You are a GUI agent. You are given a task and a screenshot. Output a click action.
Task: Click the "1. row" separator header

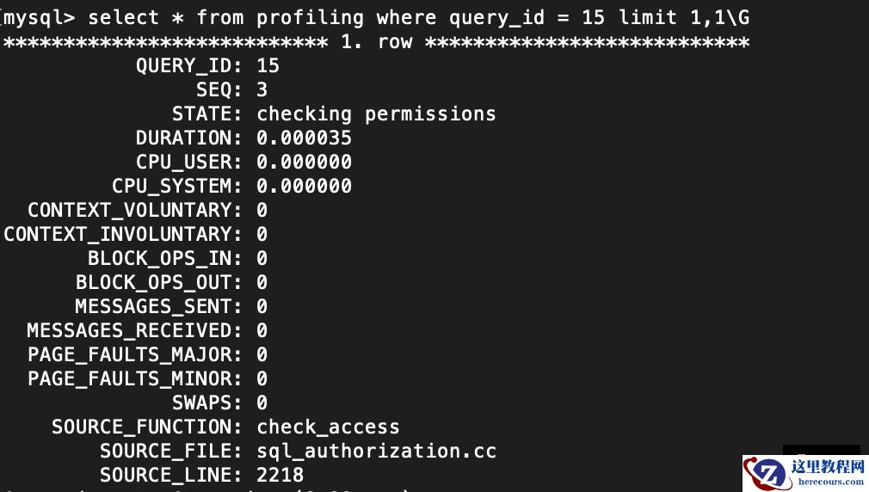point(376,41)
